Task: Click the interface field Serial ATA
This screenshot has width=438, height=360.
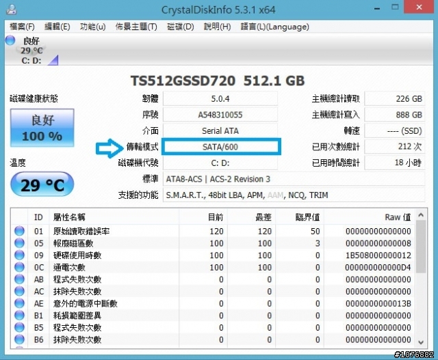Action: tap(220, 130)
